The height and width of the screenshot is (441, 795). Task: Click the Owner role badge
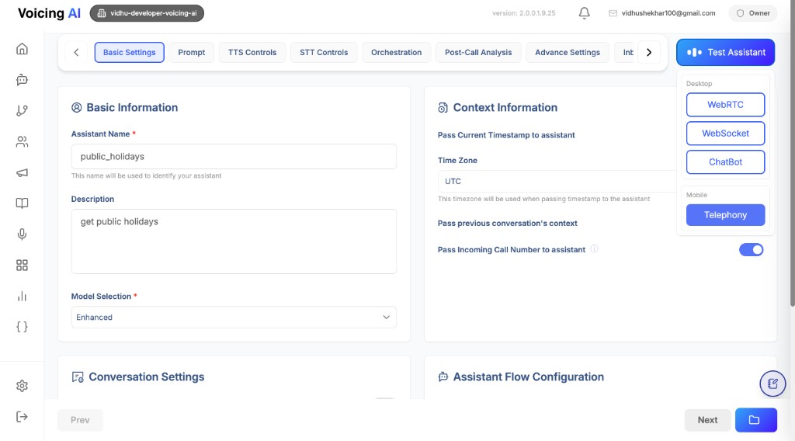753,13
